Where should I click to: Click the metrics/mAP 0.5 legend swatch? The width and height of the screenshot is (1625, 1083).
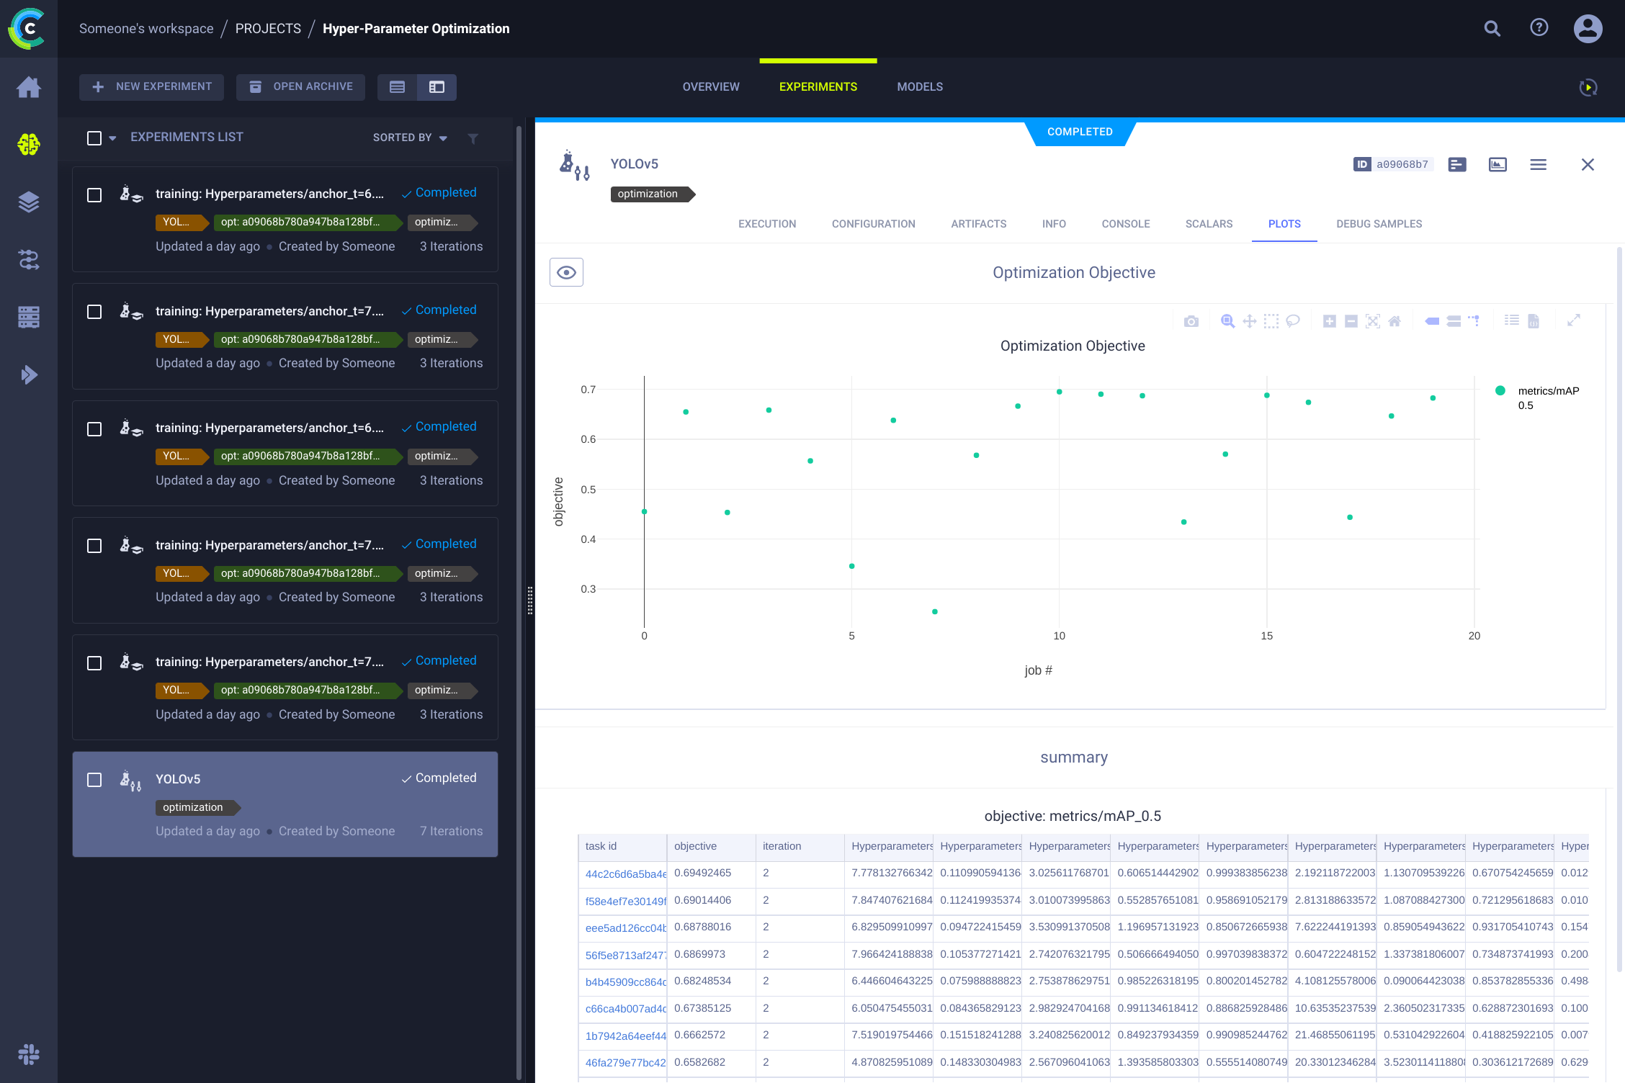(x=1500, y=391)
